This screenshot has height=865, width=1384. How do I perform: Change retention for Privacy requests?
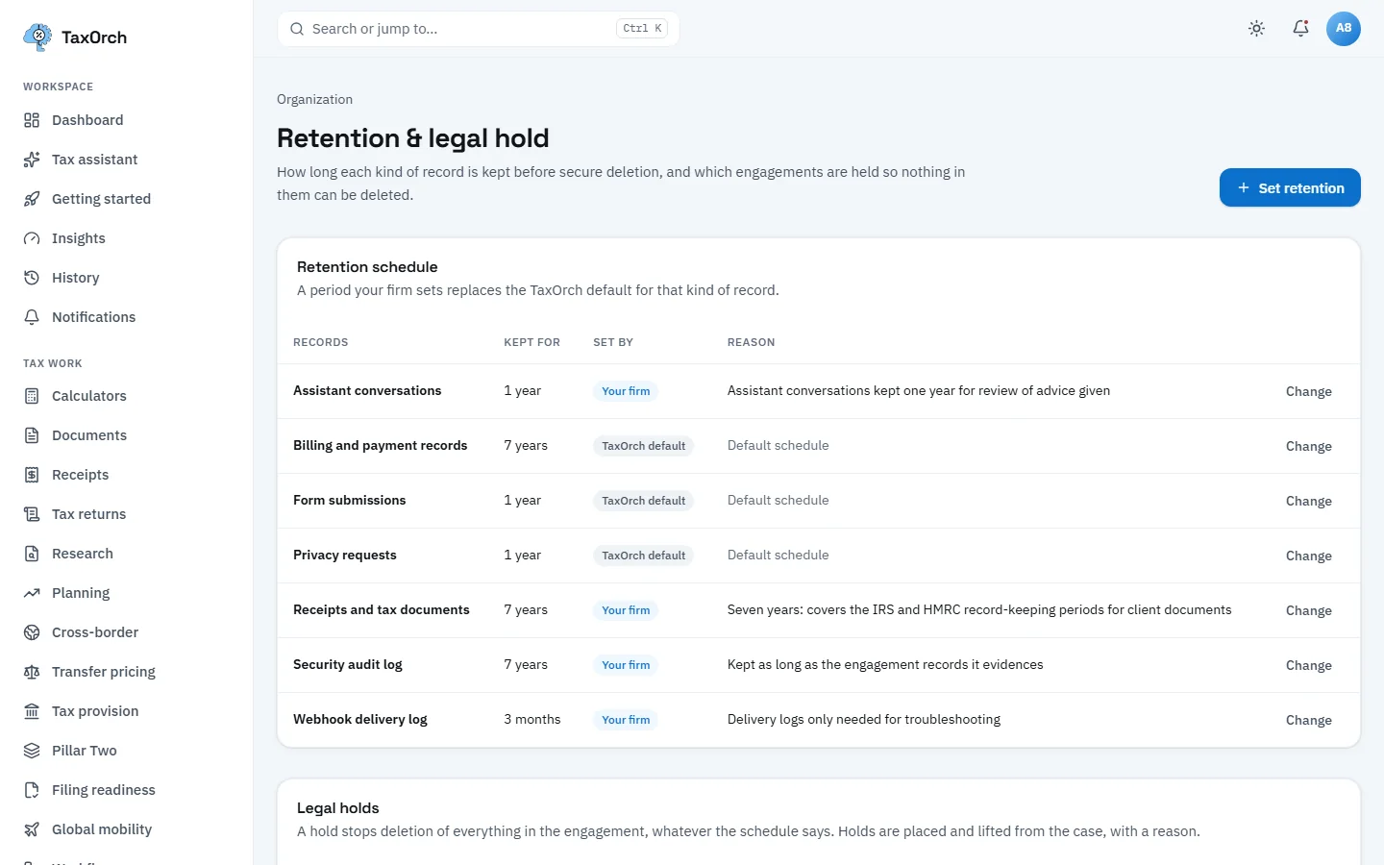pos(1309,556)
